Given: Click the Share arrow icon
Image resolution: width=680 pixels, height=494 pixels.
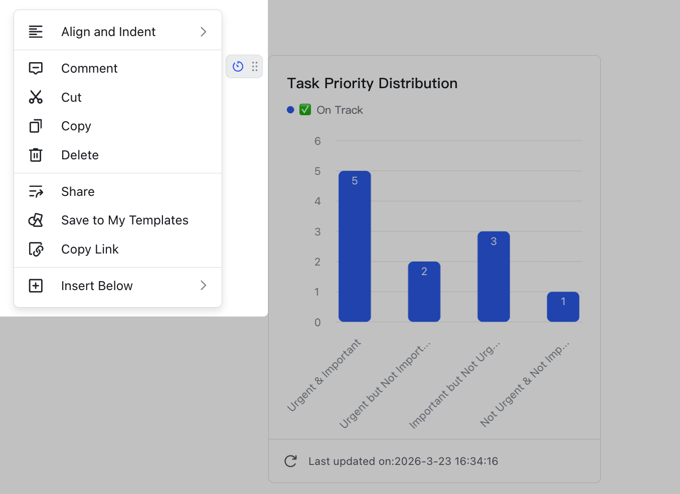Looking at the screenshot, I should pyautogui.click(x=36, y=191).
